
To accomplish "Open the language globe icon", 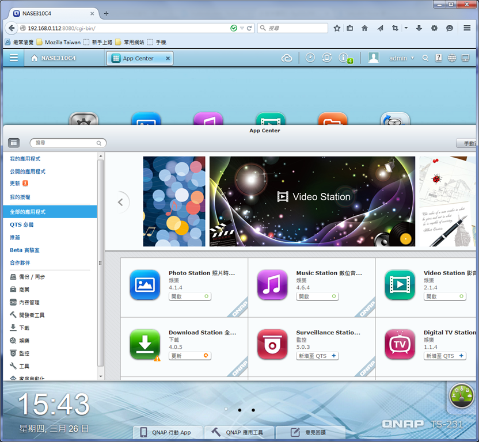I will coord(452,58).
